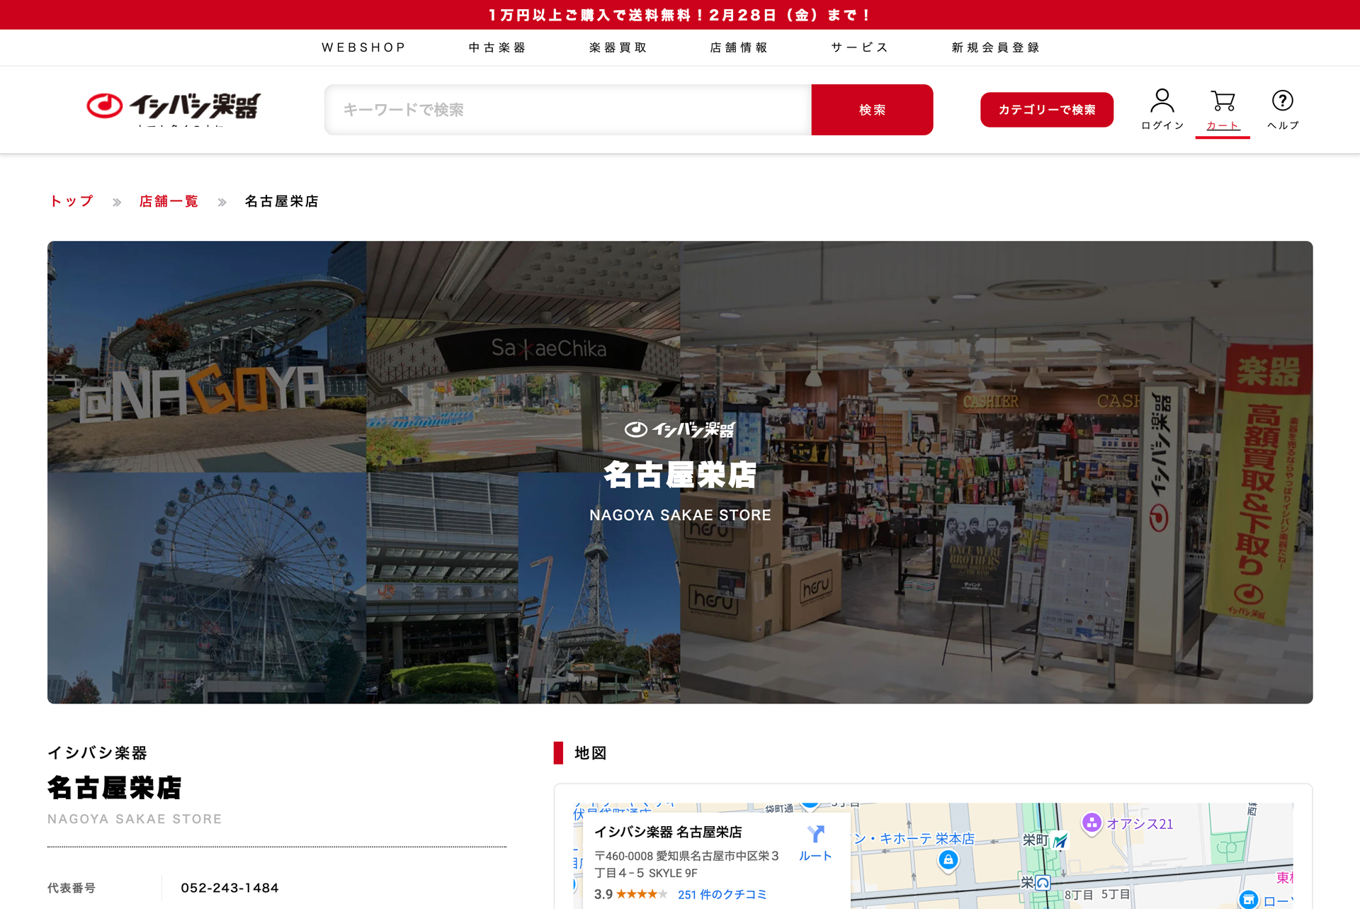Open the WEBSHOP menu item
The height and width of the screenshot is (909, 1360).
(363, 47)
